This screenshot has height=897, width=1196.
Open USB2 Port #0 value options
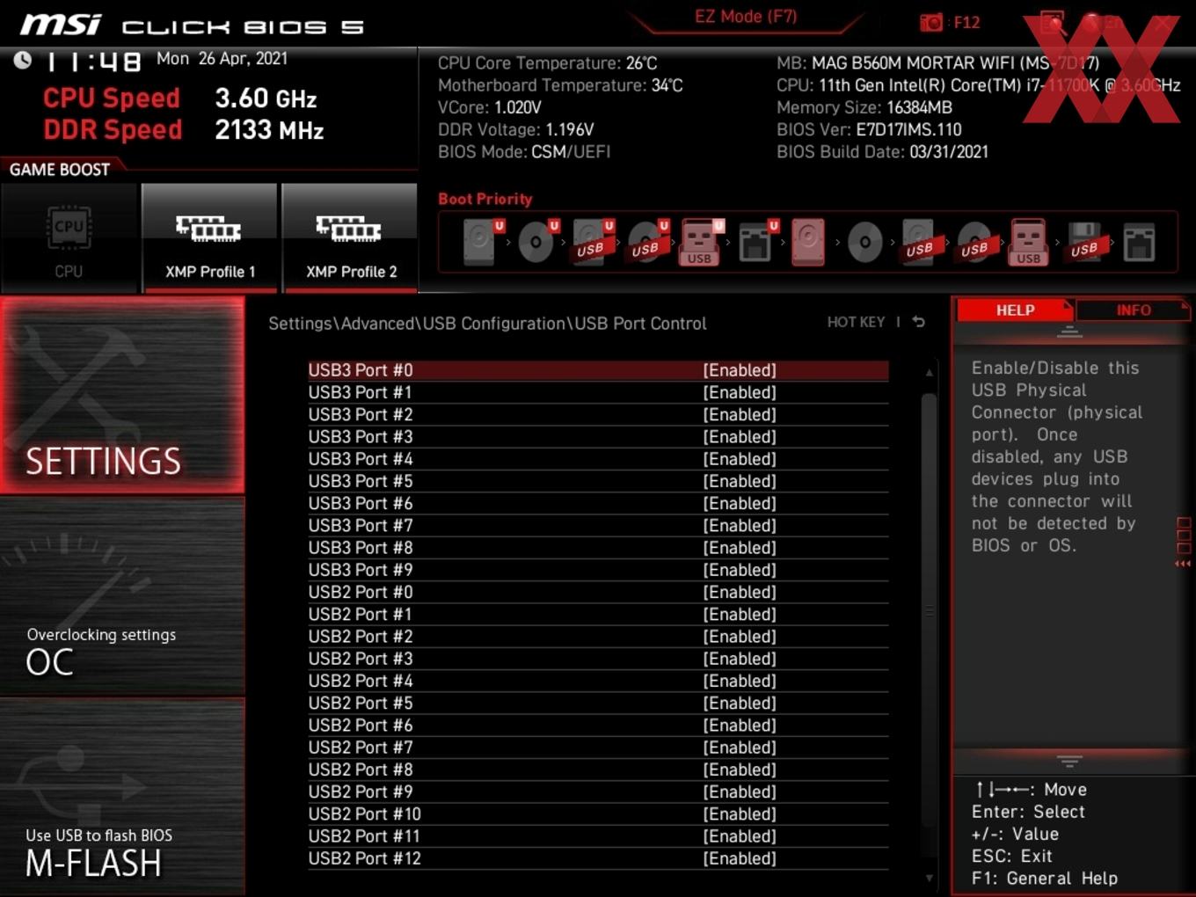point(740,592)
